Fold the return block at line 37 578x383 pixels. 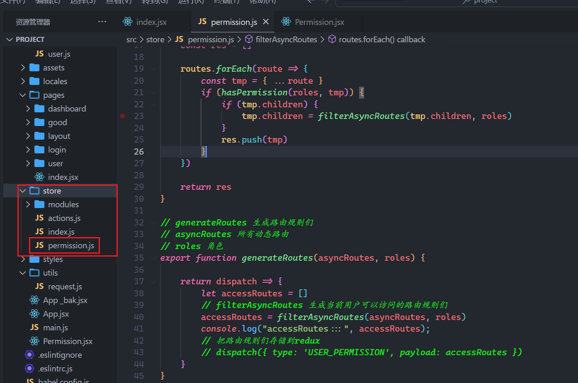pyautogui.click(x=153, y=281)
